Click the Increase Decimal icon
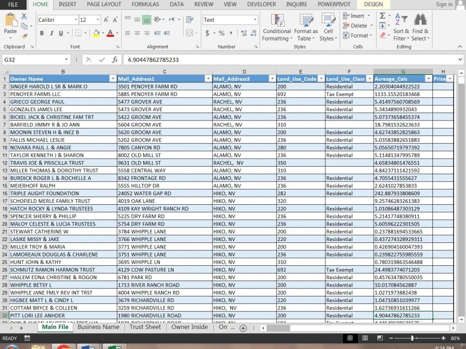The image size is (466, 349). pos(244,33)
